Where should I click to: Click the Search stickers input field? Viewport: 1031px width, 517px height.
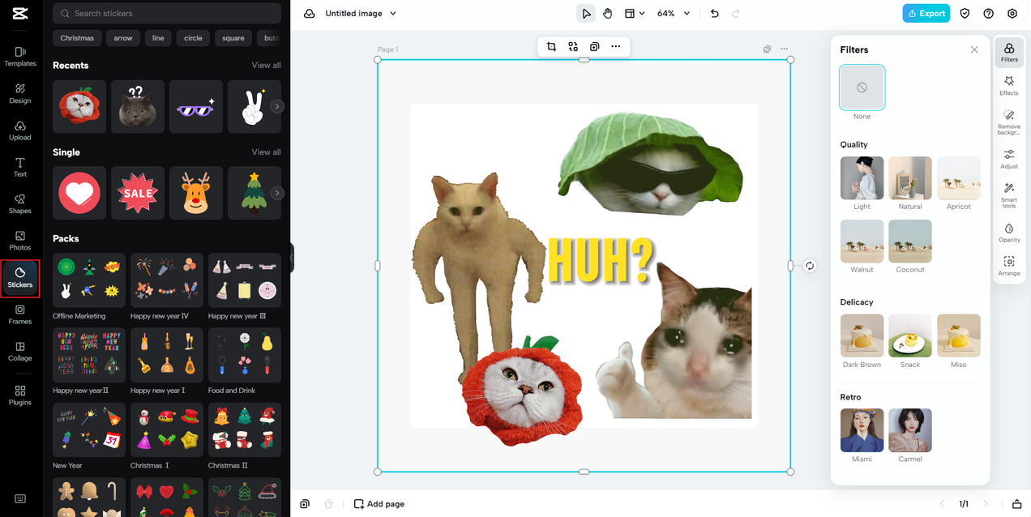coord(167,13)
